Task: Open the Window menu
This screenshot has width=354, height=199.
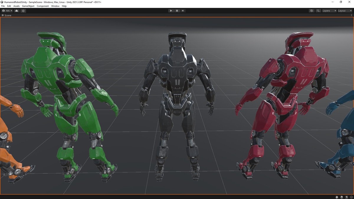Action: [55, 6]
